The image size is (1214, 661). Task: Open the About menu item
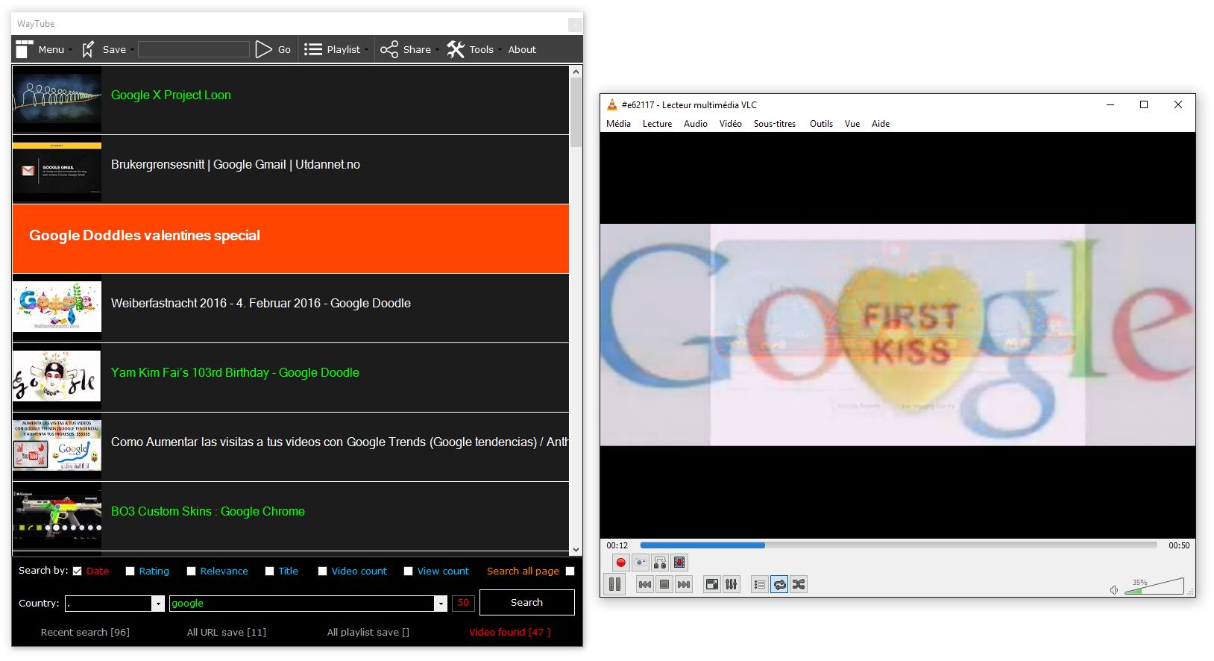pos(522,50)
